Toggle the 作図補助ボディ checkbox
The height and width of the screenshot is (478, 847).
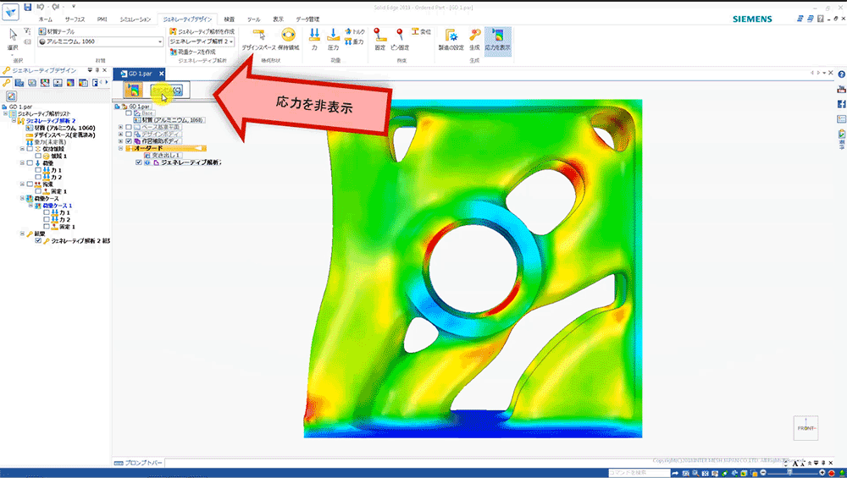coord(129,140)
